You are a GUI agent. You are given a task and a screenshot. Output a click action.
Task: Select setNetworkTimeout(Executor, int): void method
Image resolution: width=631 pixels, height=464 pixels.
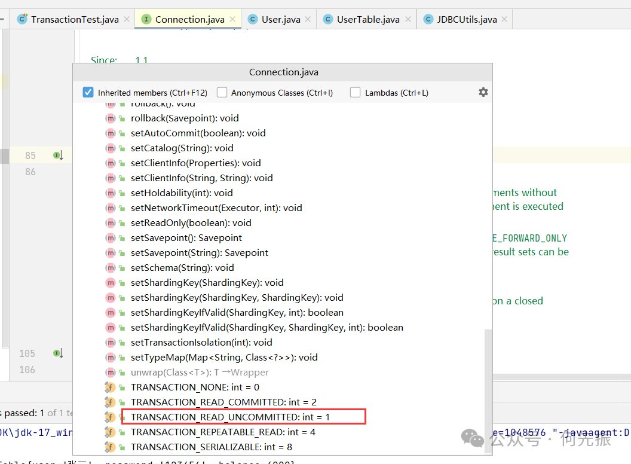tap(216, 208)
